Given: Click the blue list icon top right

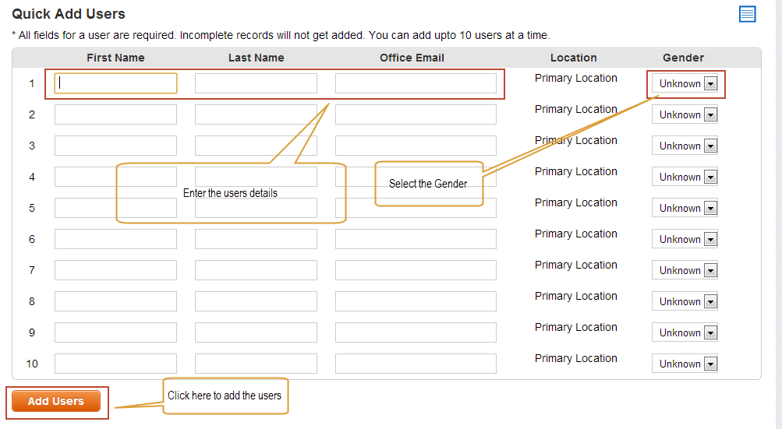Looking at the screenshot, I should (x=747, y=14).
